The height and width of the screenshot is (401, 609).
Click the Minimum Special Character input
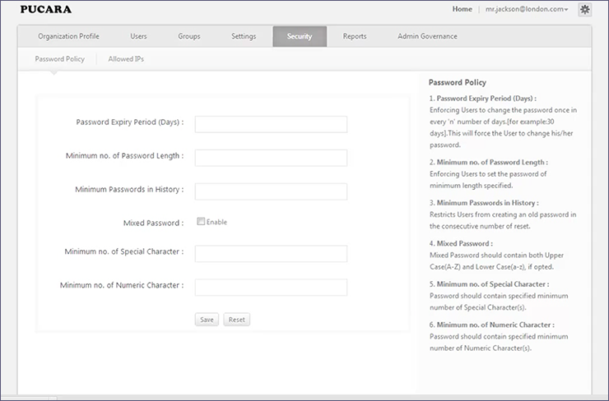pyautogui.click(x=271, y=254)
